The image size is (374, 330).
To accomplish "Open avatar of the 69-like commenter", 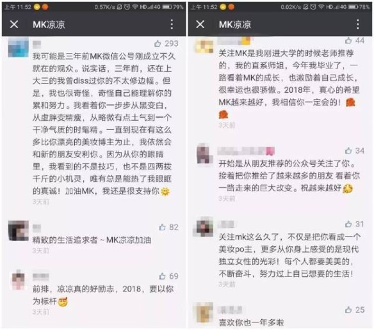I will pos(18,280).
